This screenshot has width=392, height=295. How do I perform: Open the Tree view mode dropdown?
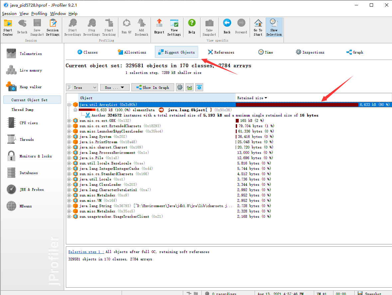tap(82, 87)
